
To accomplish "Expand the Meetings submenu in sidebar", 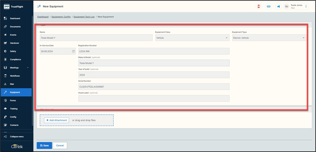I will (x=28, y=68).
